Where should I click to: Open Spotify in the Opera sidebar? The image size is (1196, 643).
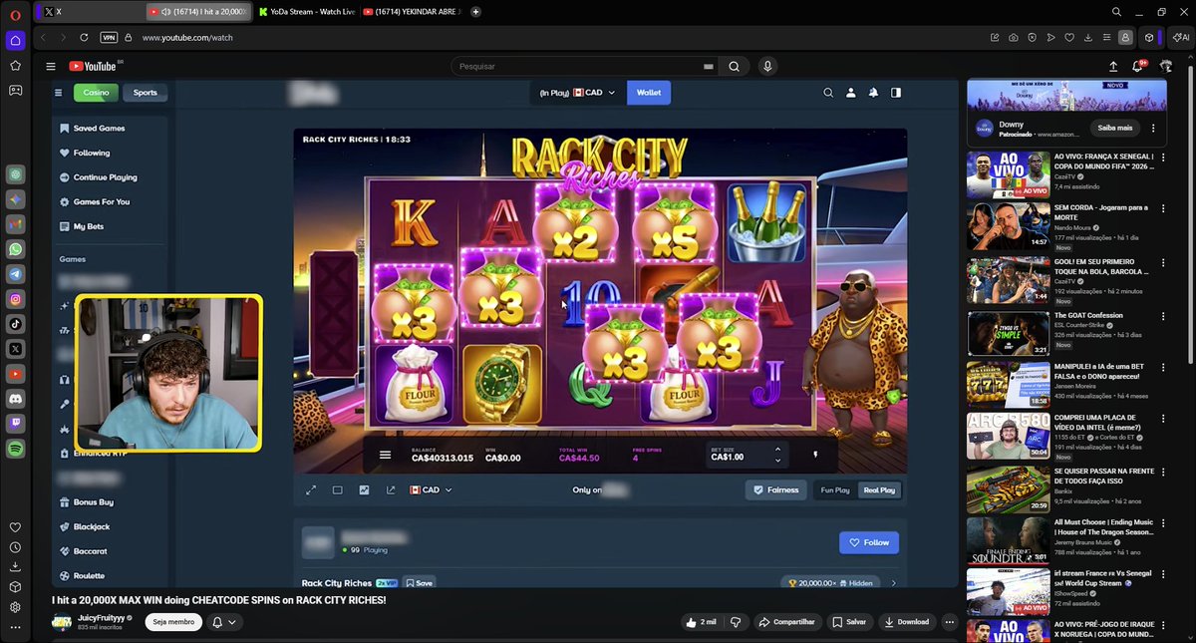point(15,449)
